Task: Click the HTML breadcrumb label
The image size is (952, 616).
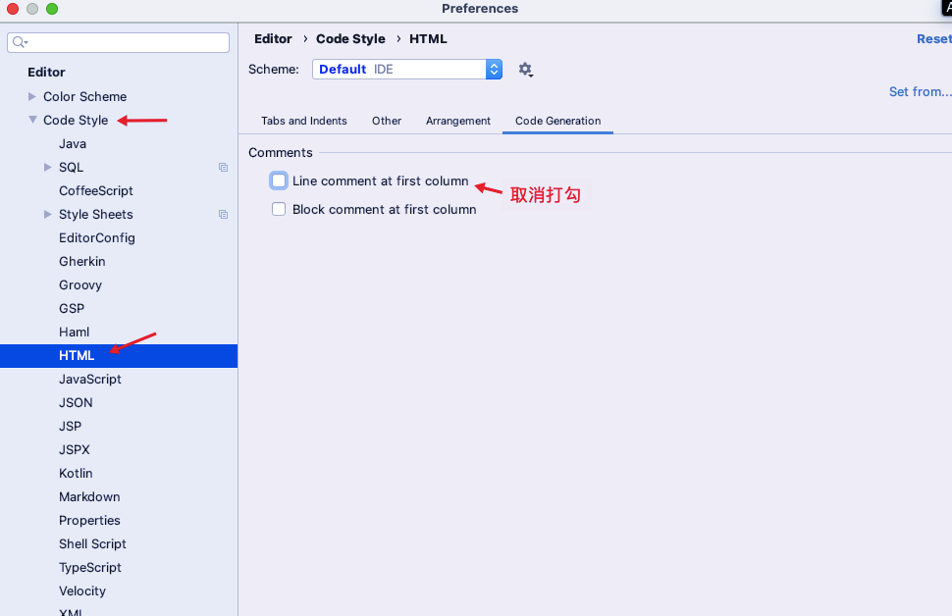Action: (x=428, y=39)
